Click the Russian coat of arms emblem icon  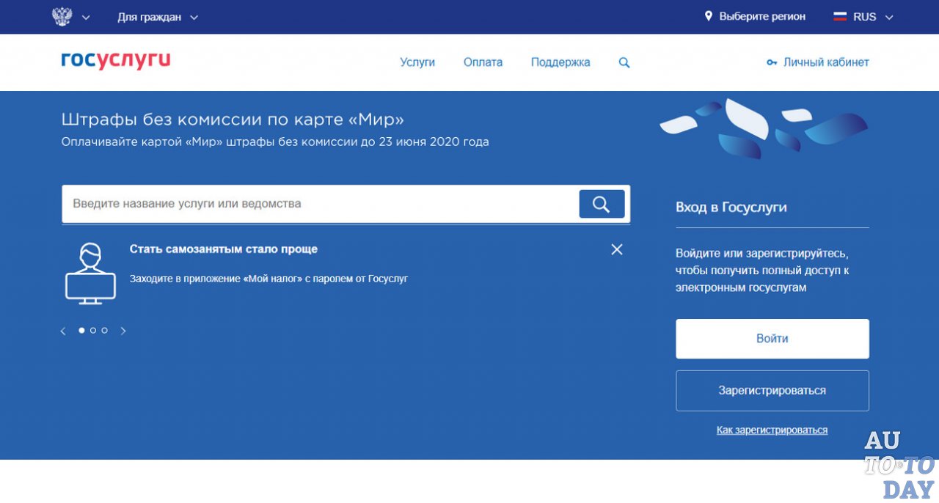61,15
